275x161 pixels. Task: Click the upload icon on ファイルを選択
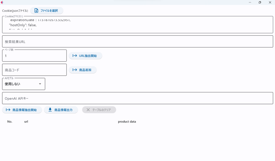36,11
